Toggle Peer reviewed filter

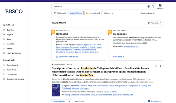tap(93, 13)
